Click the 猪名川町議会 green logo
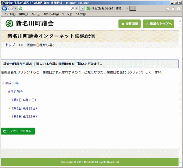Screen dimensions: 183x168 [9, 23]
